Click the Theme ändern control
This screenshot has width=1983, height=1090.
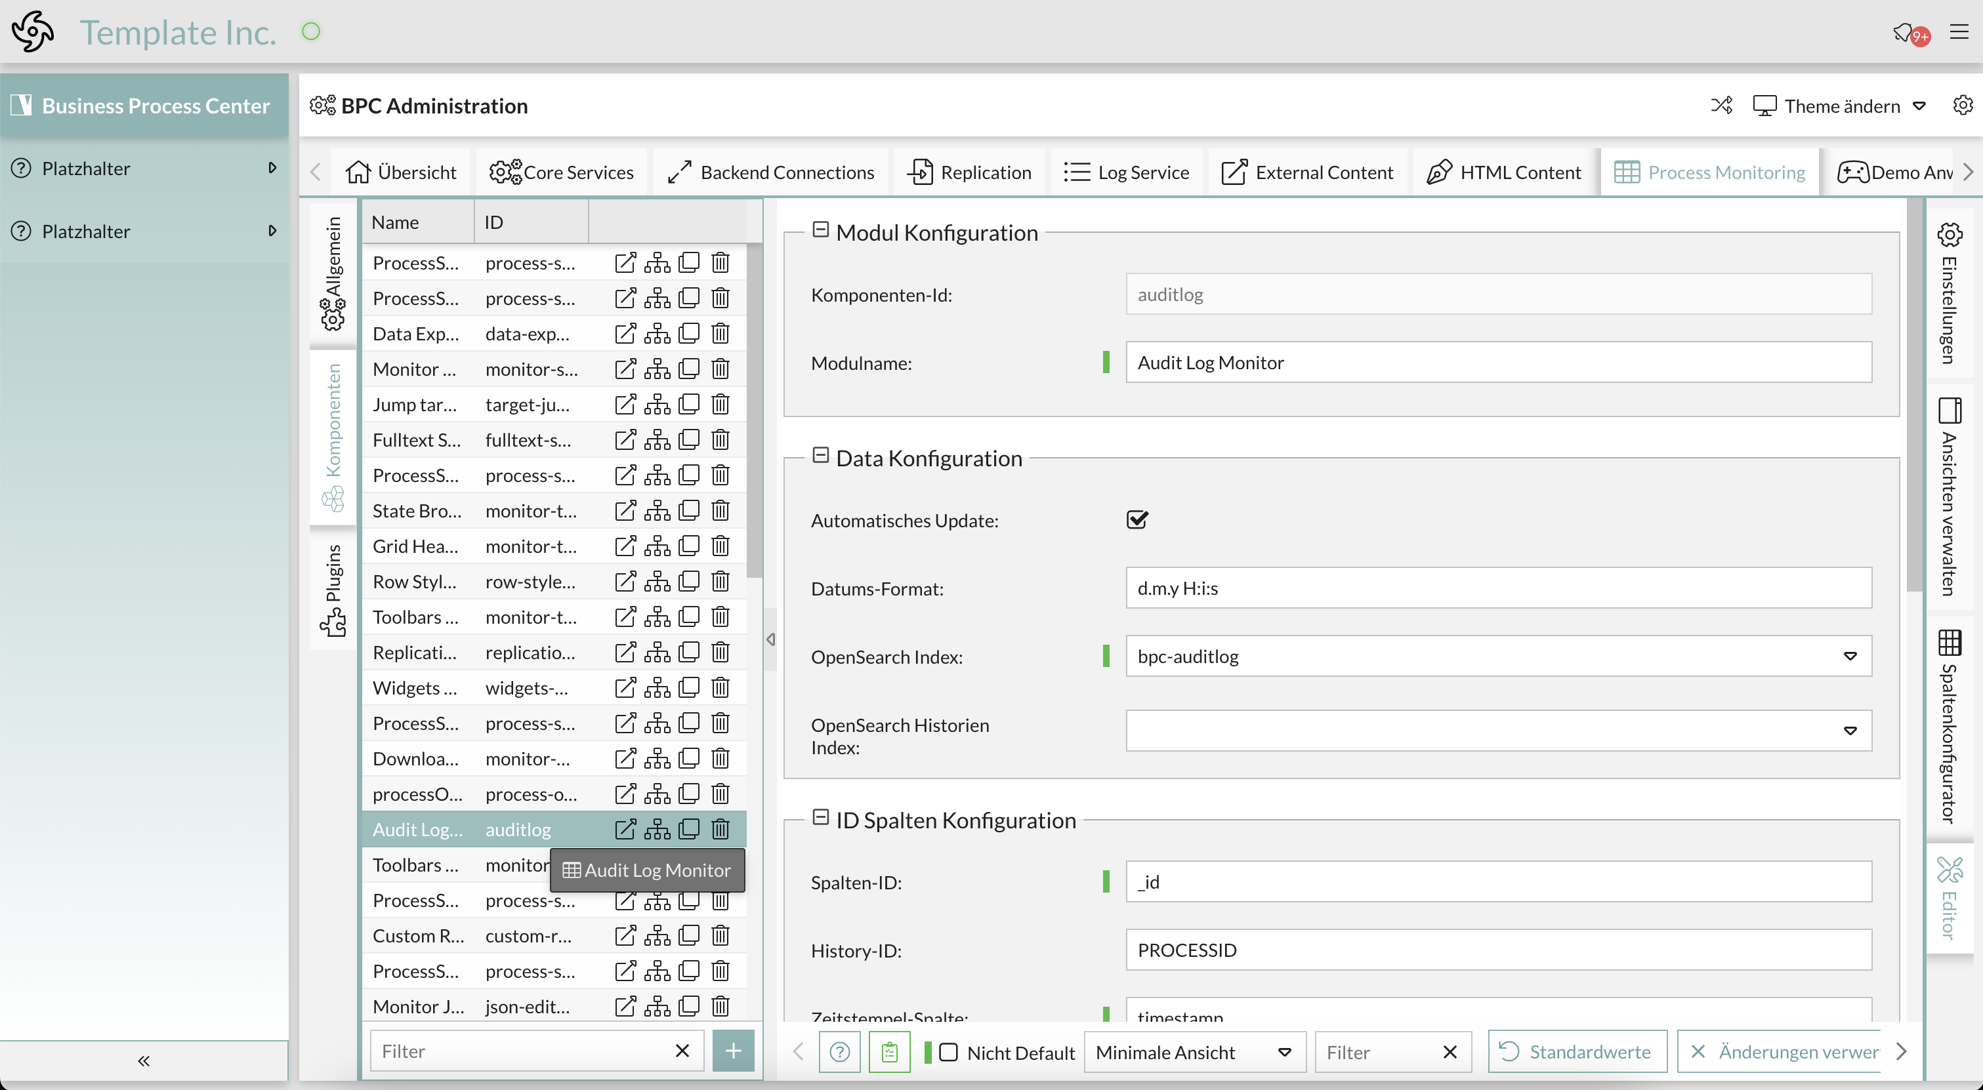click(1840, 106)
